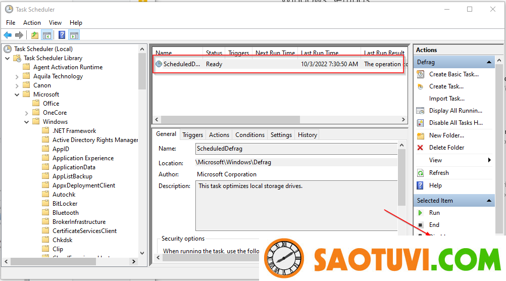Click the ScheduledDefrag task clock icon
This screenshot has width=506, height=281.
click(x=159, y=64)
